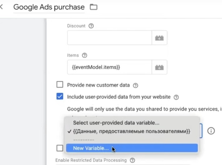Show help for Include user-provided data
The image size is (222, 165).
176,97
